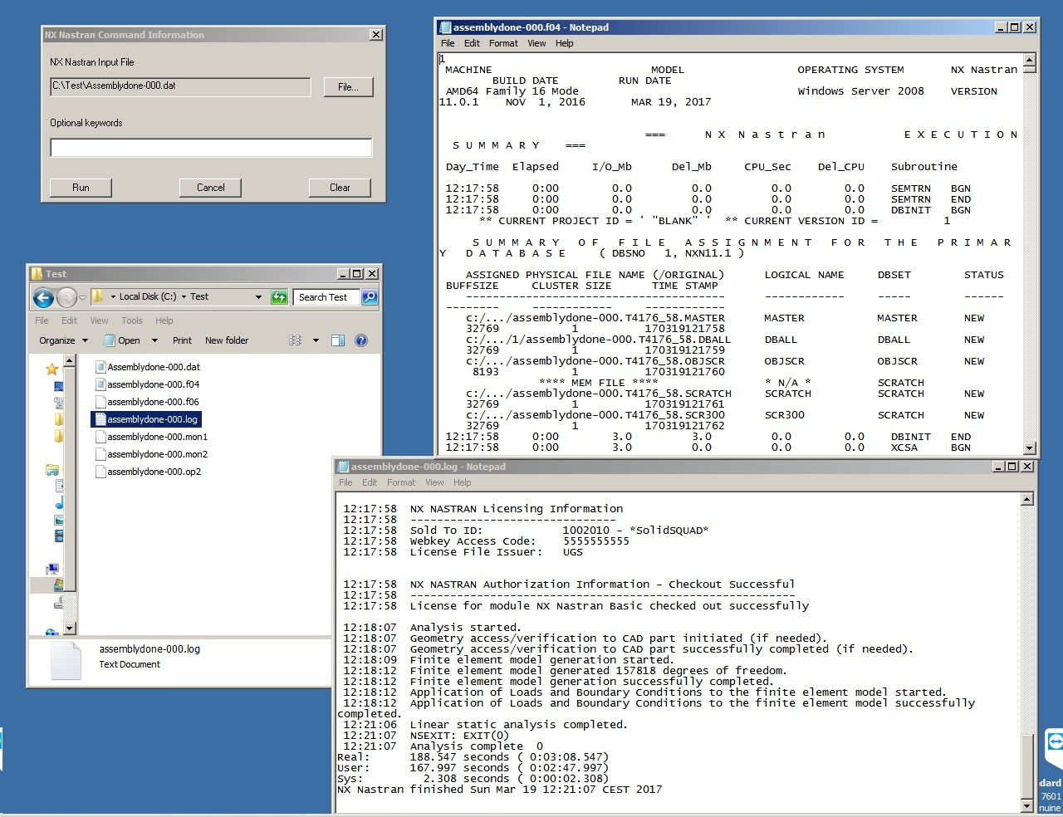Click the file icon of assemblydone-000.f04

click(100, 384)
